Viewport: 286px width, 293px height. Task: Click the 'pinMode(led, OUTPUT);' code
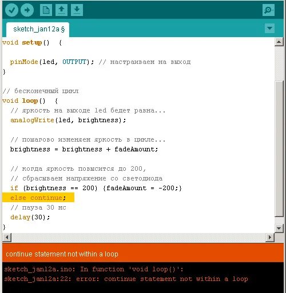tap(52, 62)
